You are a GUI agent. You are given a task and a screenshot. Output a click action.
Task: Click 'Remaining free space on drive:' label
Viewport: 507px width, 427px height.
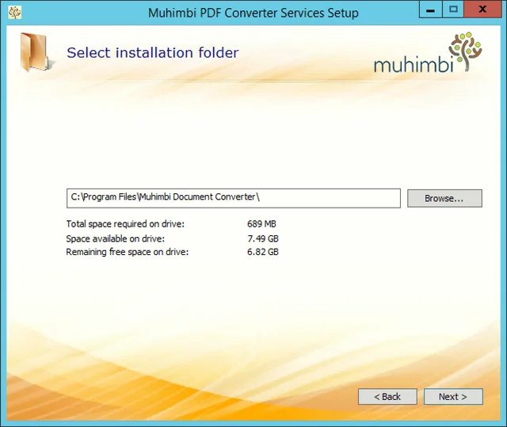click(127, 252)
